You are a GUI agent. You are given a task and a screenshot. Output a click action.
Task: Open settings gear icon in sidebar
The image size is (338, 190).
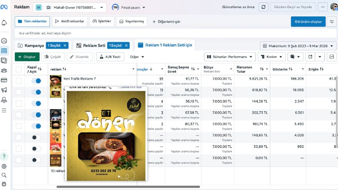pos(4,166)
